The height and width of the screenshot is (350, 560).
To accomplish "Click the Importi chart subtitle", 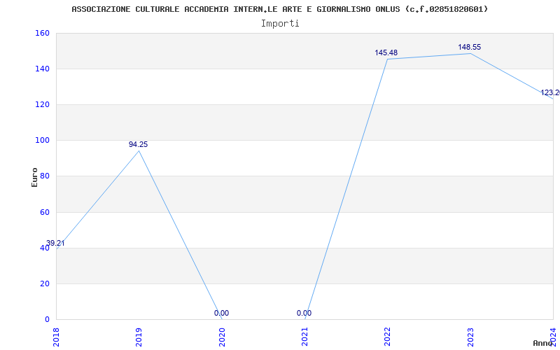I will 280,24.
